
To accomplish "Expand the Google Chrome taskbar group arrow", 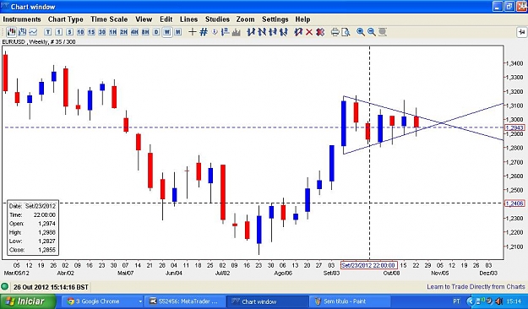I will (x=139, y=301).
